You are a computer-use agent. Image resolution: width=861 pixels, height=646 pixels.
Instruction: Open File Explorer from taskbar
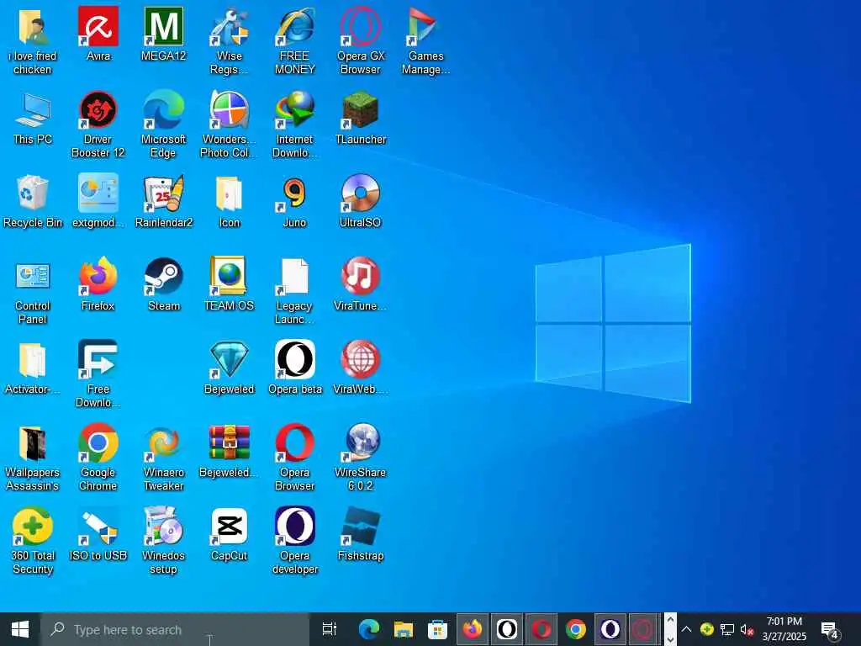point(403,629)
